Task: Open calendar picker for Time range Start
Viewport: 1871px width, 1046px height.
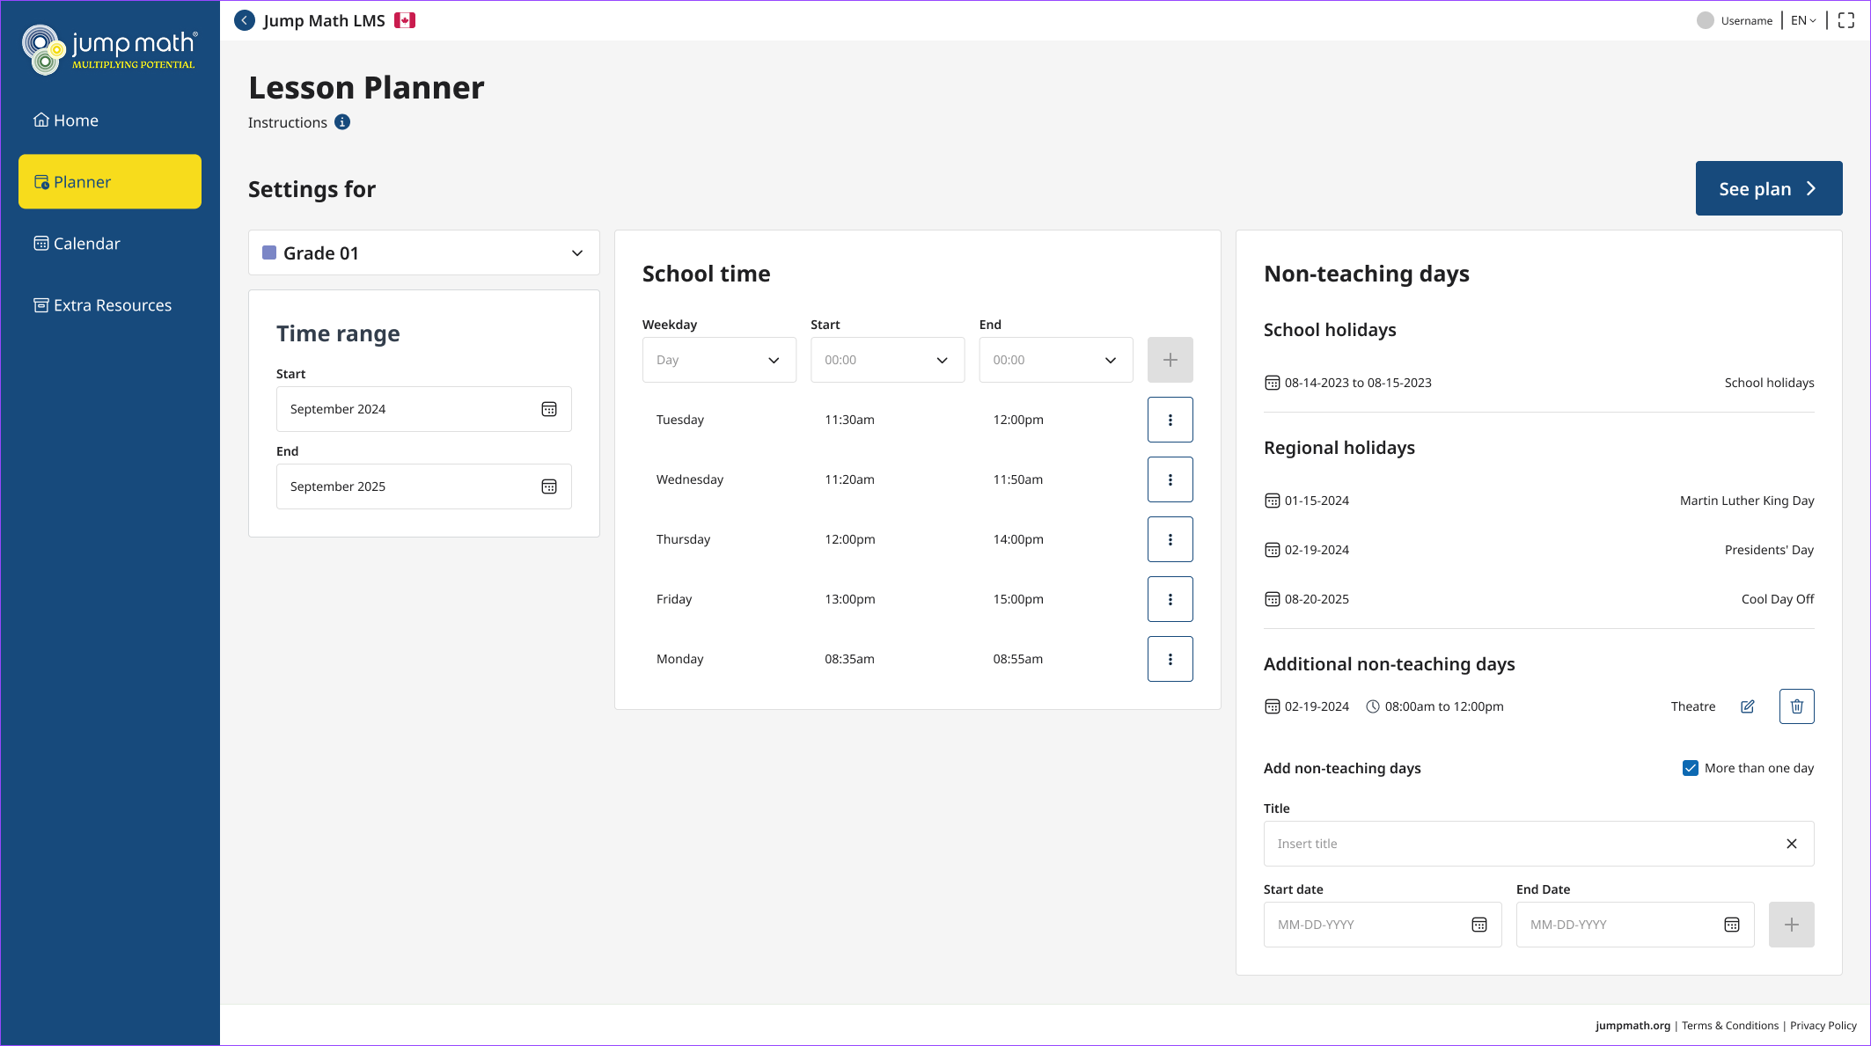Action: [549, 409]
